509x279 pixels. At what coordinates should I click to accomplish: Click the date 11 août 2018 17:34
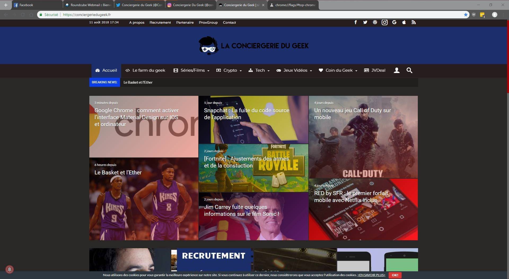104,22
